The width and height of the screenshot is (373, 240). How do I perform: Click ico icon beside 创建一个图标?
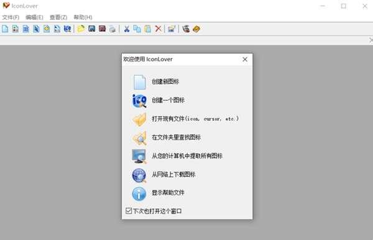(x=139, y=101)
